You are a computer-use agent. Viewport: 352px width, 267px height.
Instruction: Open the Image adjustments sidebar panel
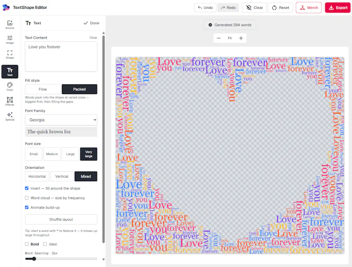(x=10, y=40)
